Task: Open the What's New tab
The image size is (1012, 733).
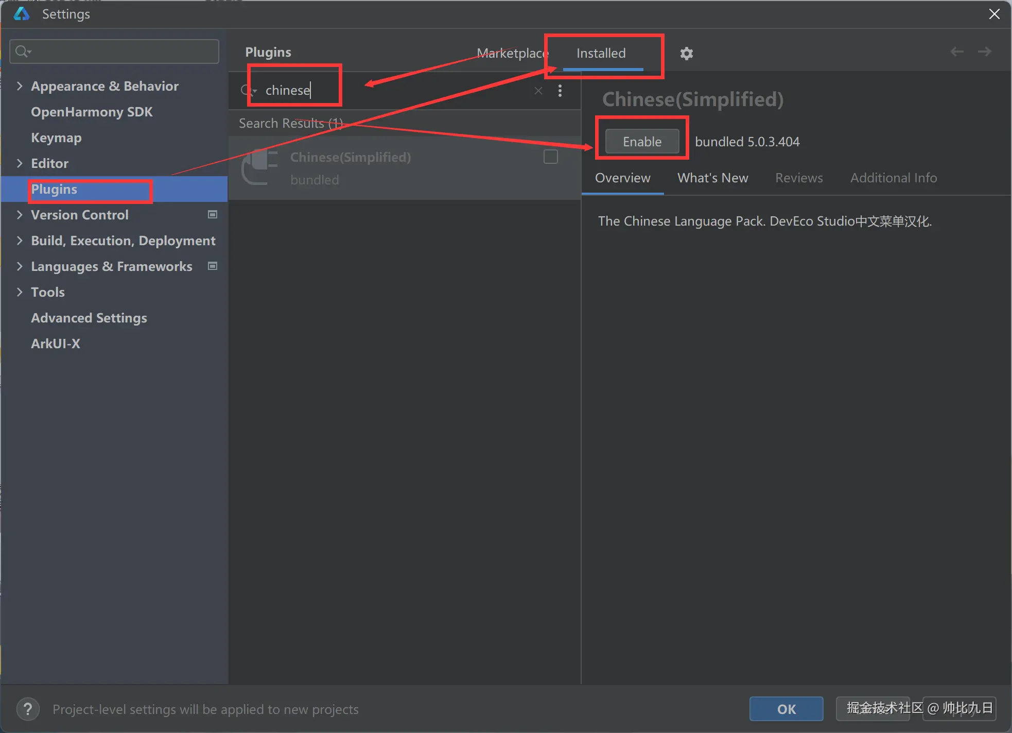Action: (712, 178)
